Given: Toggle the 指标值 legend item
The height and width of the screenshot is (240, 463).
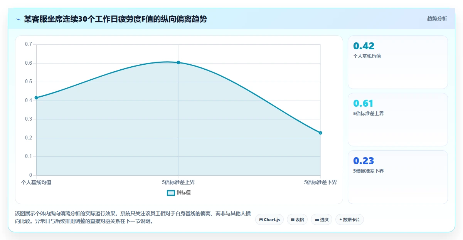Looking at the screenshot, I should coord(178,193).
